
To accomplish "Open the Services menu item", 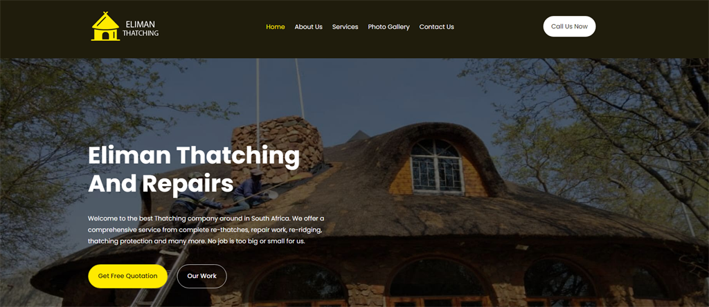I will tap(345, 27).
